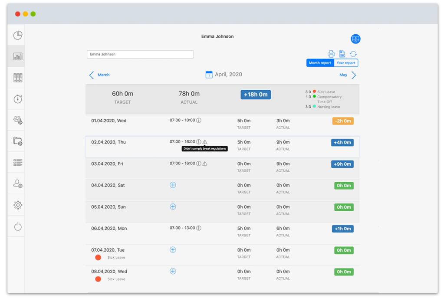Screen dimensions: 447x298
Task: Open the dashboard pie chart view
Action: point(17,35)
